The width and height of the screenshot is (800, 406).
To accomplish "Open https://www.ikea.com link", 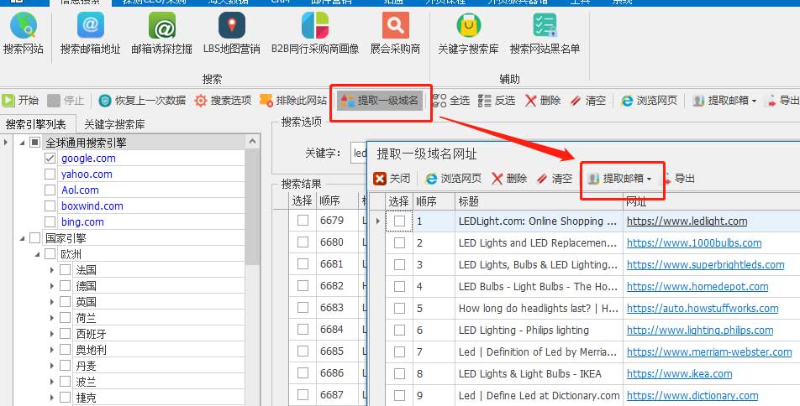I will 679,374.
